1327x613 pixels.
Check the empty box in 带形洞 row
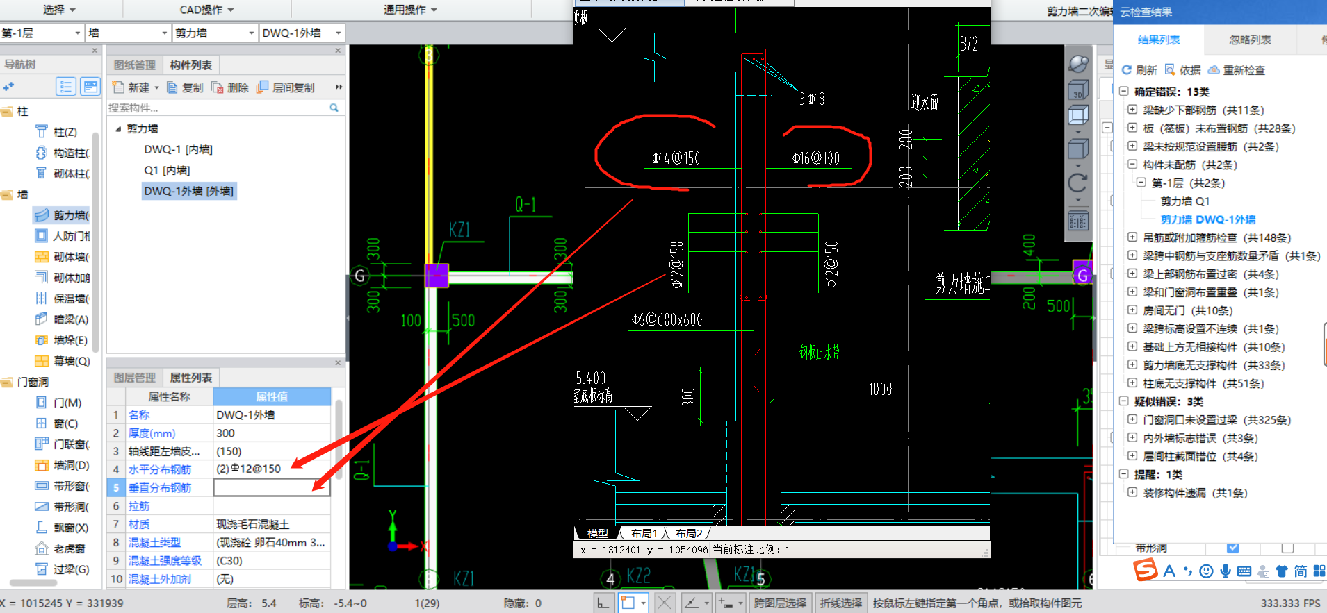pyautogui.click(x=1287, y=548)
